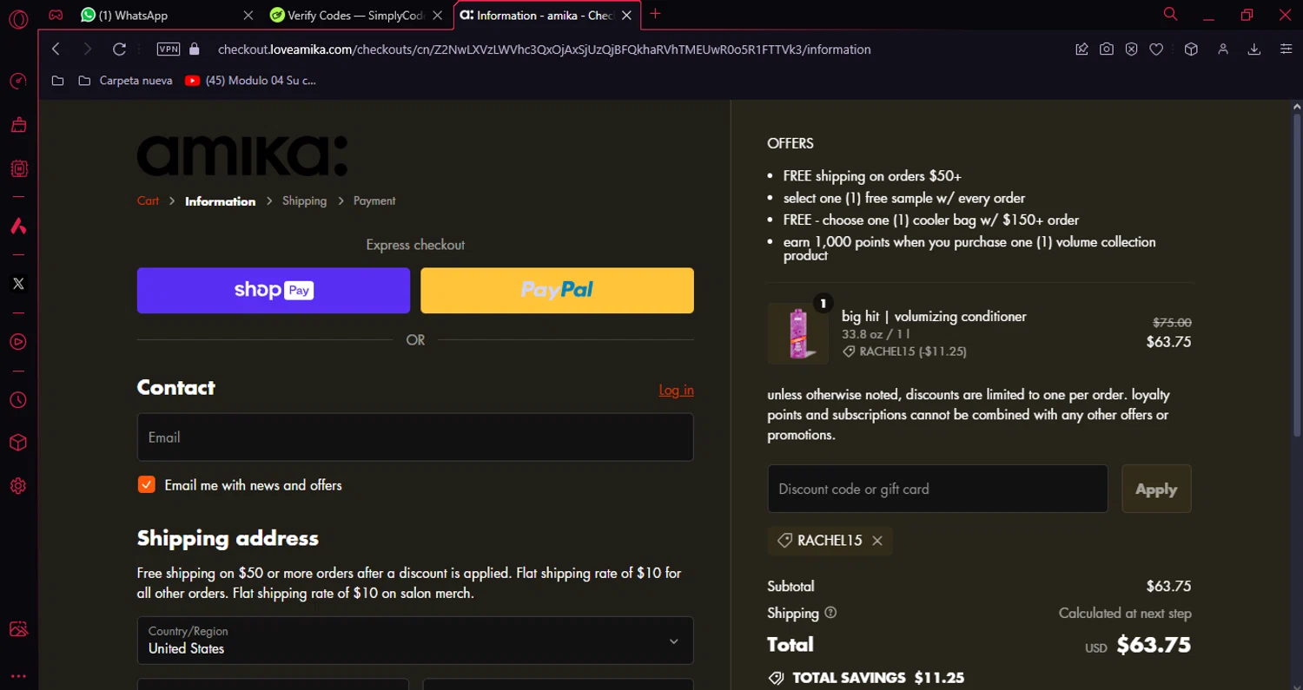Close the Verify Codes tab
Viewport: 1303px width, 690px height.
tap(438, 15)
